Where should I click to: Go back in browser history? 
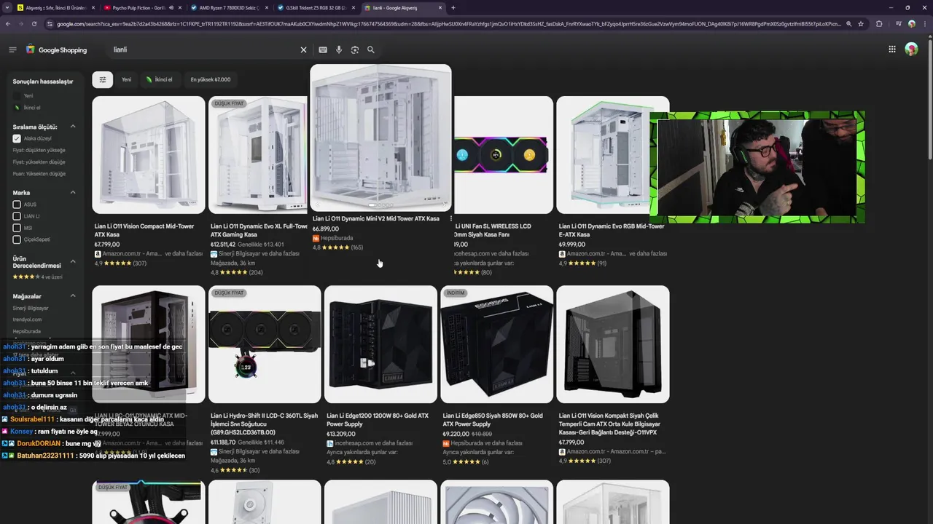[8, 24]
